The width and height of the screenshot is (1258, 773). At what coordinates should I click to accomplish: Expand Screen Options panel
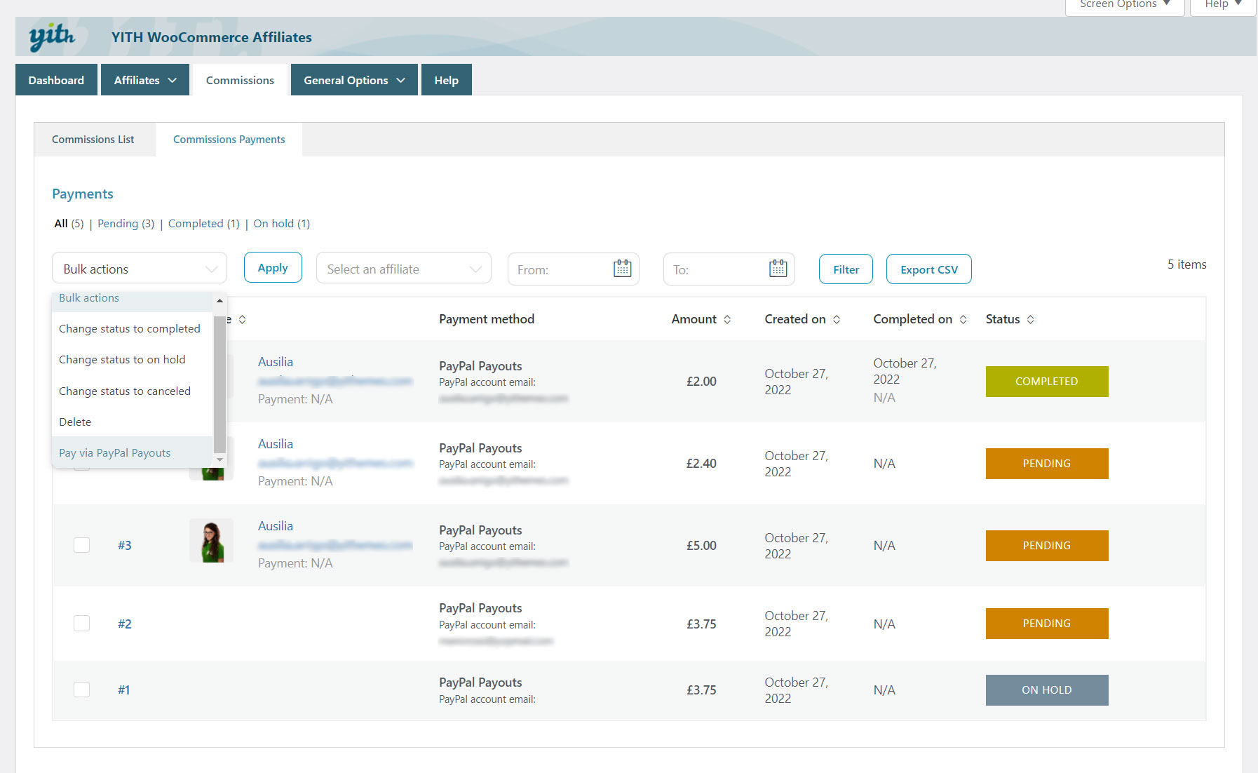click(1125, 6)
